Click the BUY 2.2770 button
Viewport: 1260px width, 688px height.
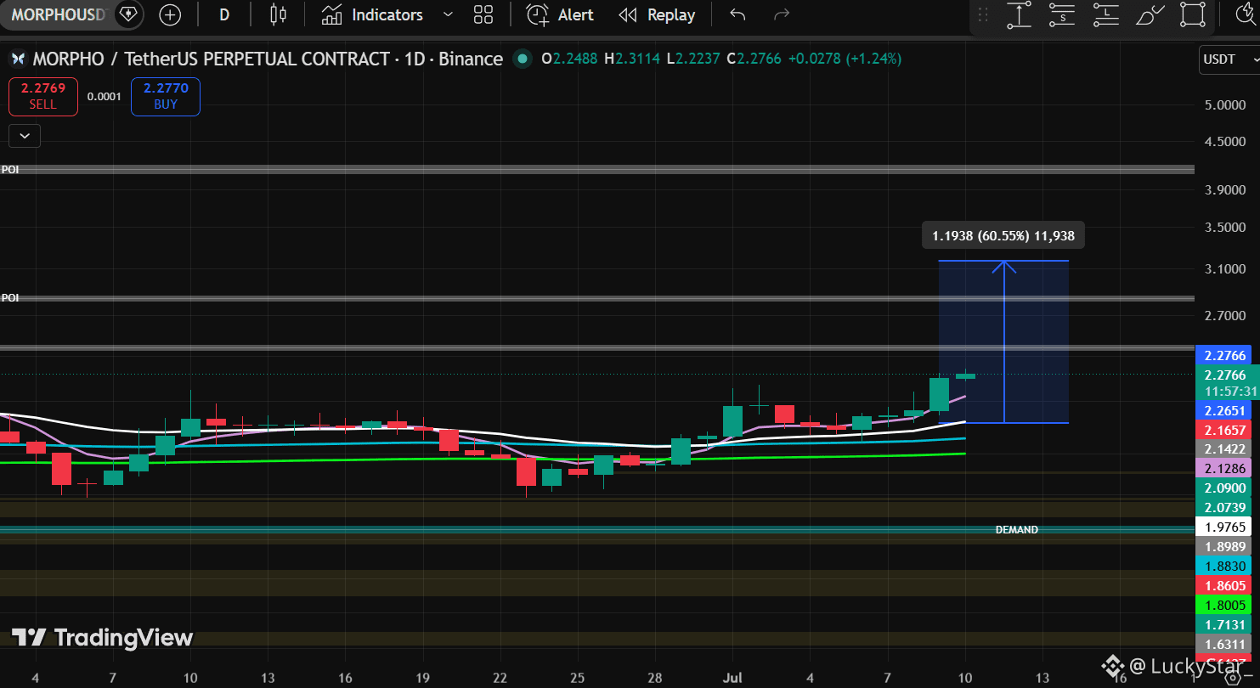166,96
